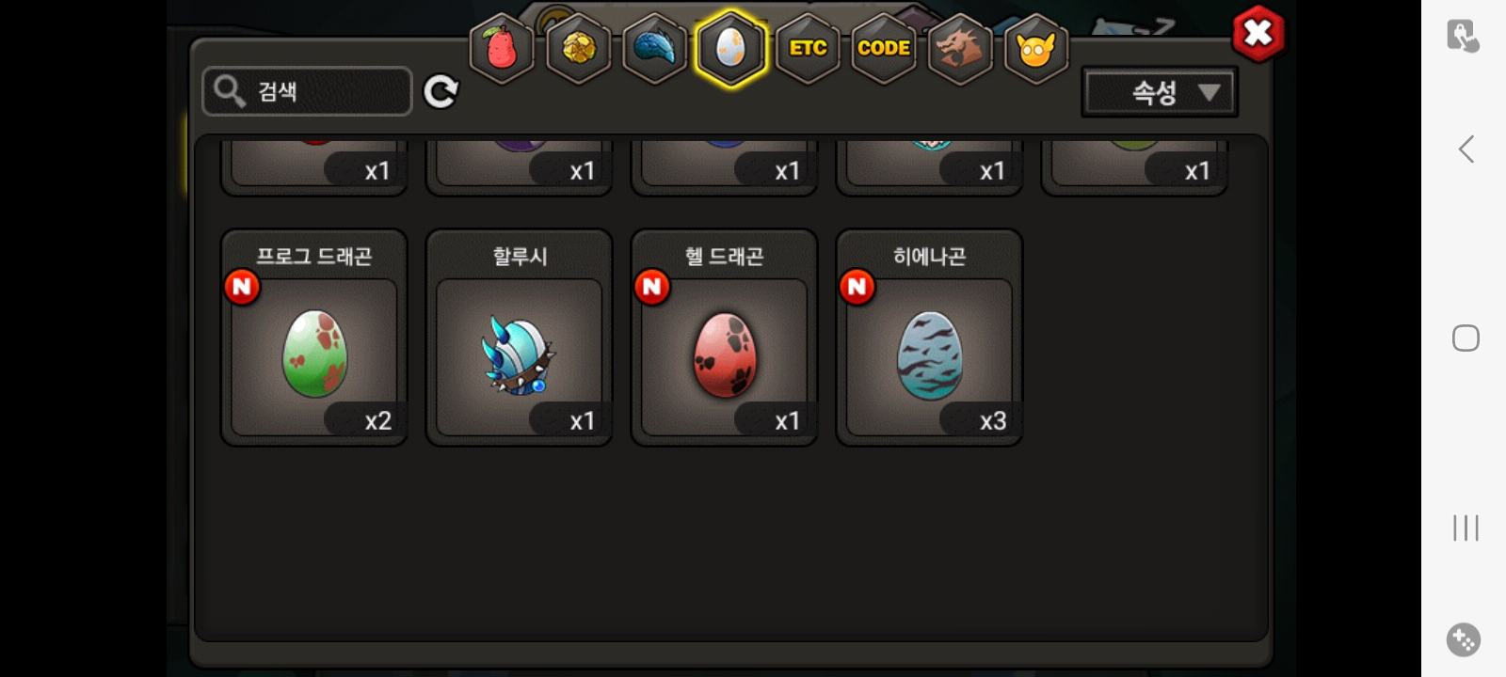
Task: Focus the 검색 search field
Action: click(x=307, y=91)
